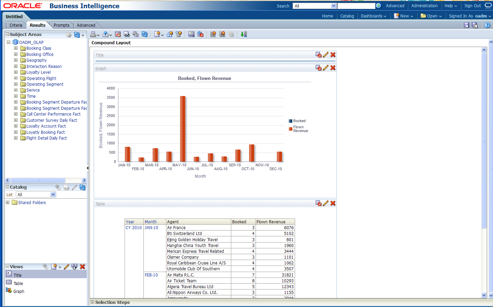Click the Flown Revenue legend color swatch

click(x=291, y=129)
